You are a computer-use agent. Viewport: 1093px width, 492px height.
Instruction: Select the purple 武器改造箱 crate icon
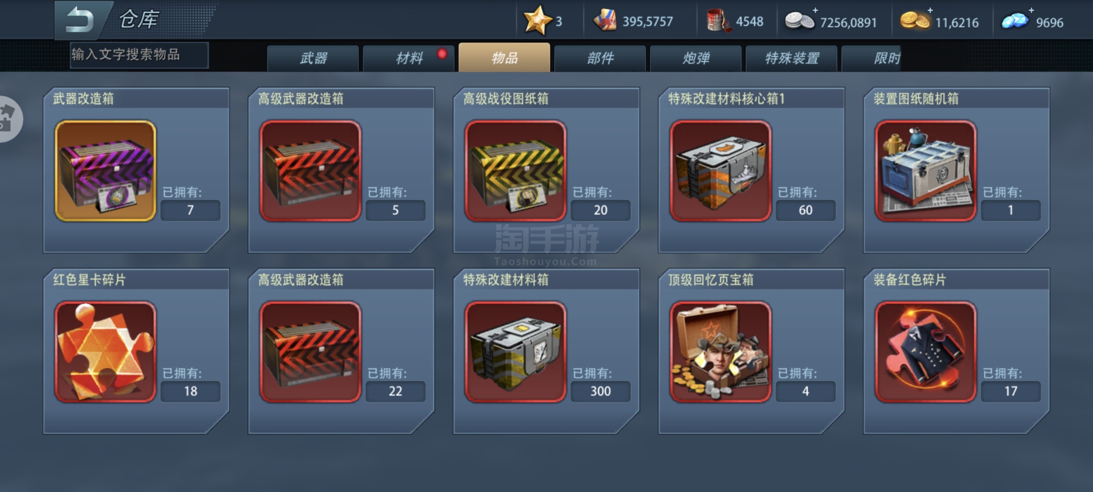pyautogui.click(x=106, y=171)
